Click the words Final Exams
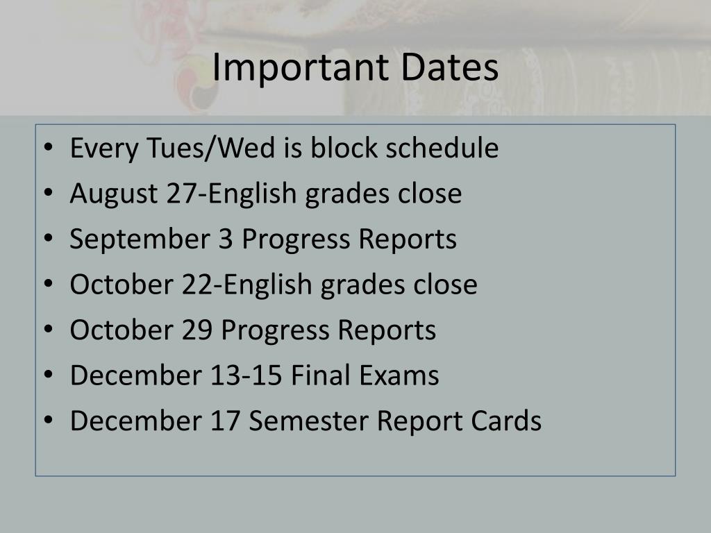This screenshot has width=711, height=533. point(365,375)
